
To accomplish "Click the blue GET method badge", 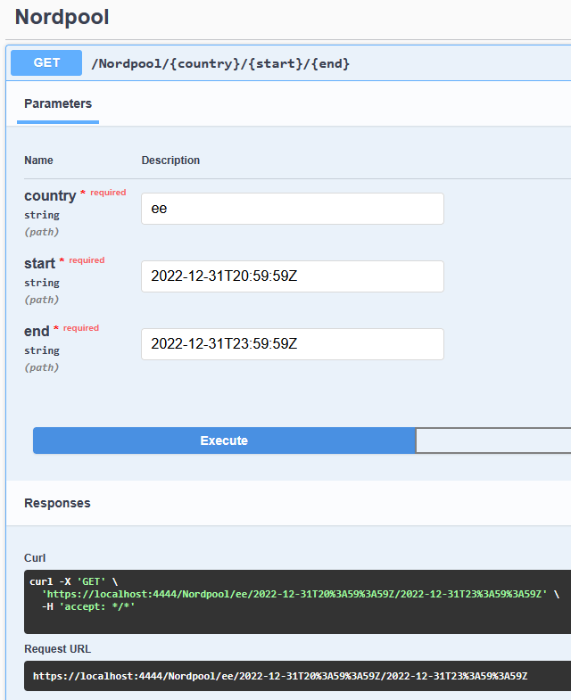I will [46, 63].
